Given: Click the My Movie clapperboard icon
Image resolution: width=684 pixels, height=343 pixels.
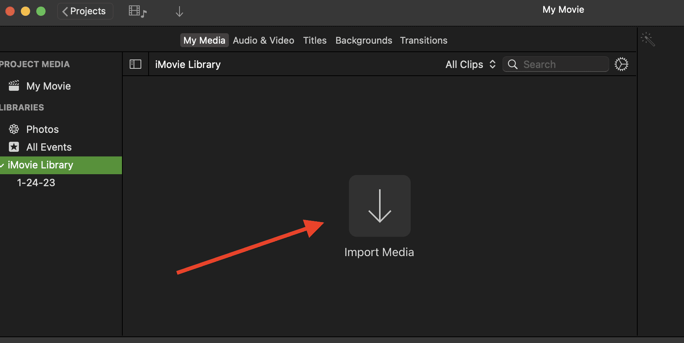Looking at the screenshot, I should click(14, 86).
